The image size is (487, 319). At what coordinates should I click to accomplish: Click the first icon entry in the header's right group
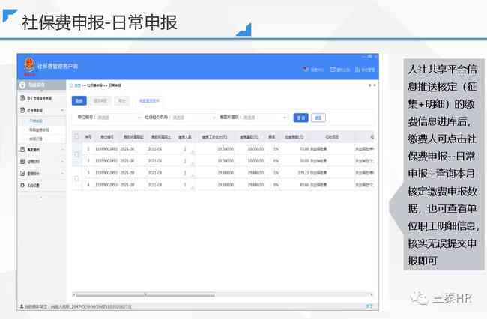coord(313,70)
